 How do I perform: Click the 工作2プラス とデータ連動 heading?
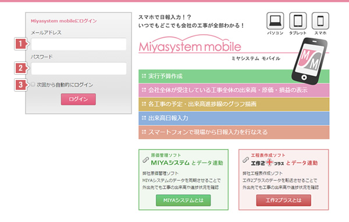click(284, 163)
